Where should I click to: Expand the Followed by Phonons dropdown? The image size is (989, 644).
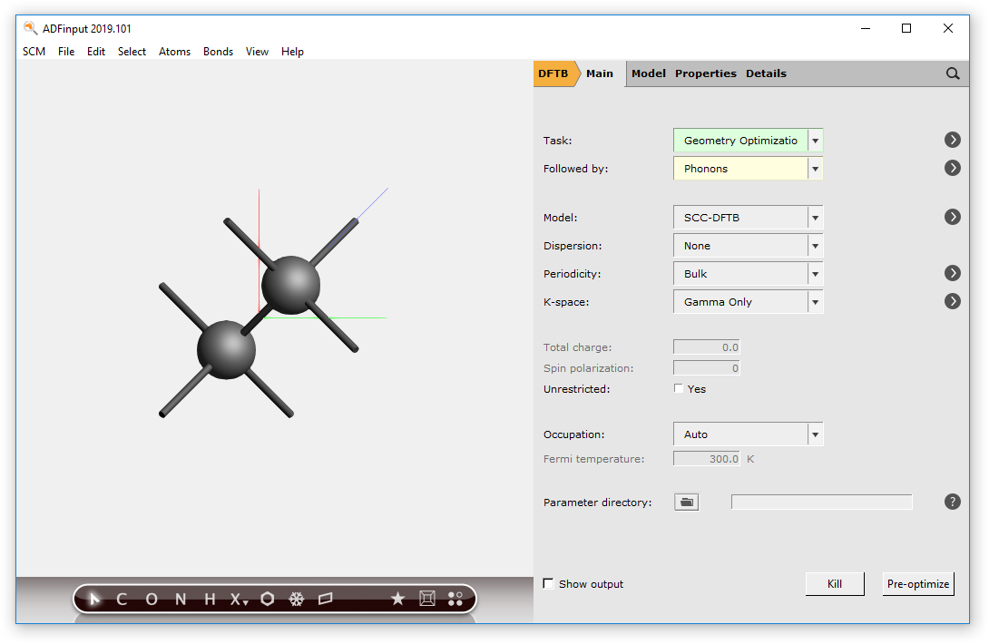pos(748,169)
